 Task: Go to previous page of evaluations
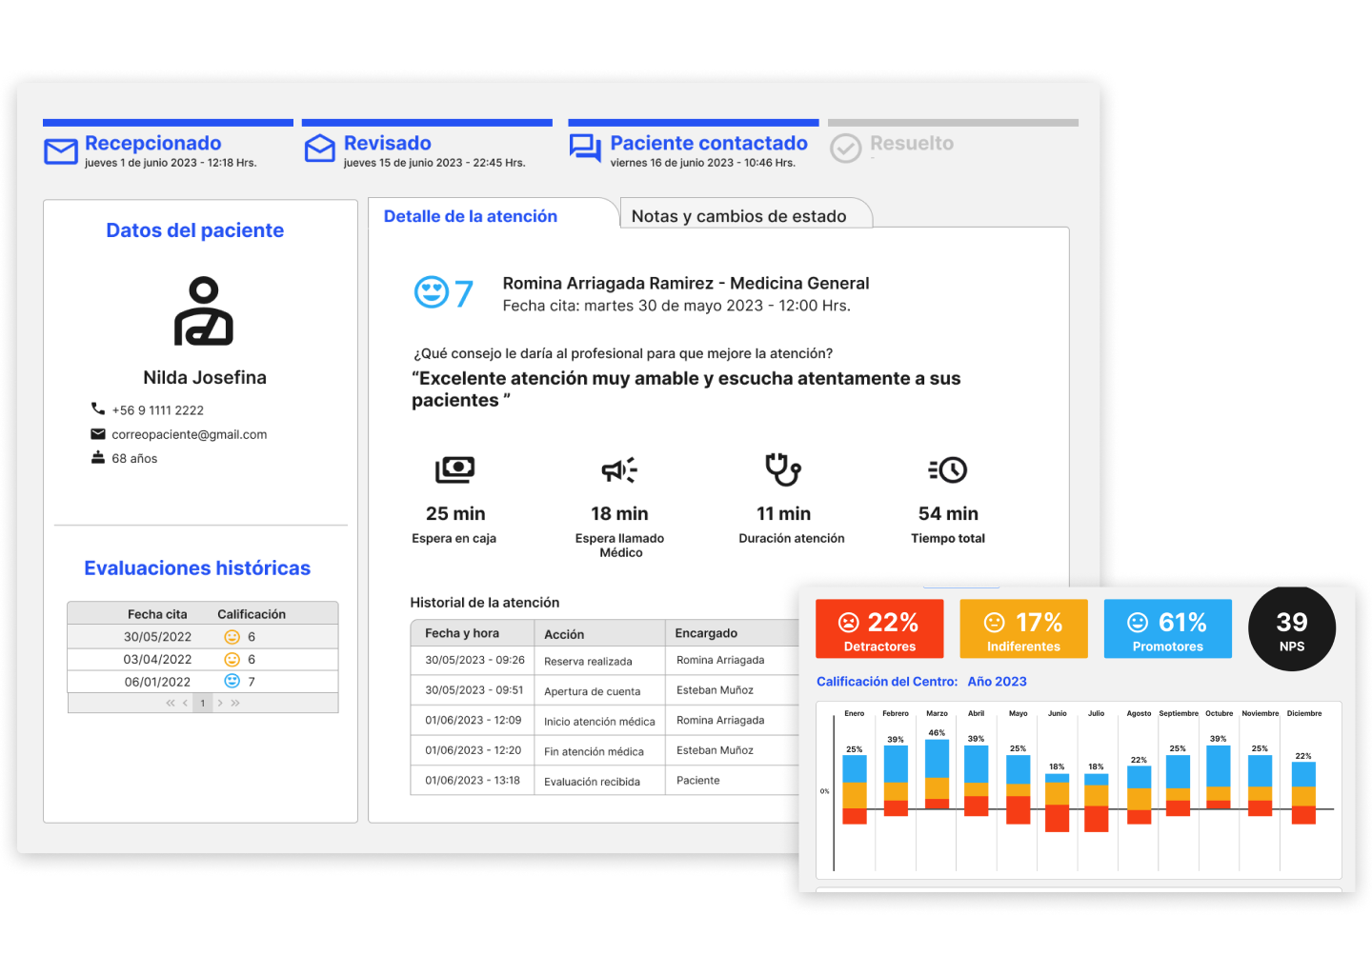[x=185, y=703]
